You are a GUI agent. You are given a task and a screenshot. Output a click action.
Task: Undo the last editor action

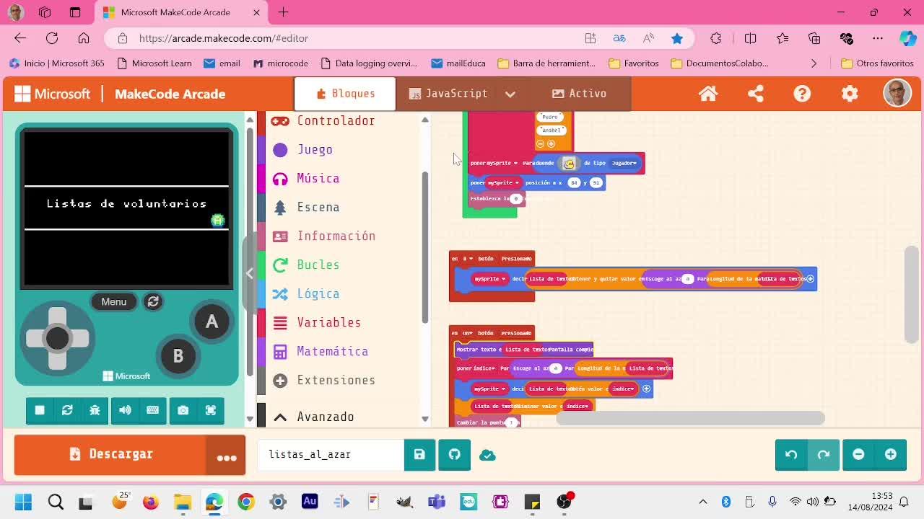click(791, 454)
